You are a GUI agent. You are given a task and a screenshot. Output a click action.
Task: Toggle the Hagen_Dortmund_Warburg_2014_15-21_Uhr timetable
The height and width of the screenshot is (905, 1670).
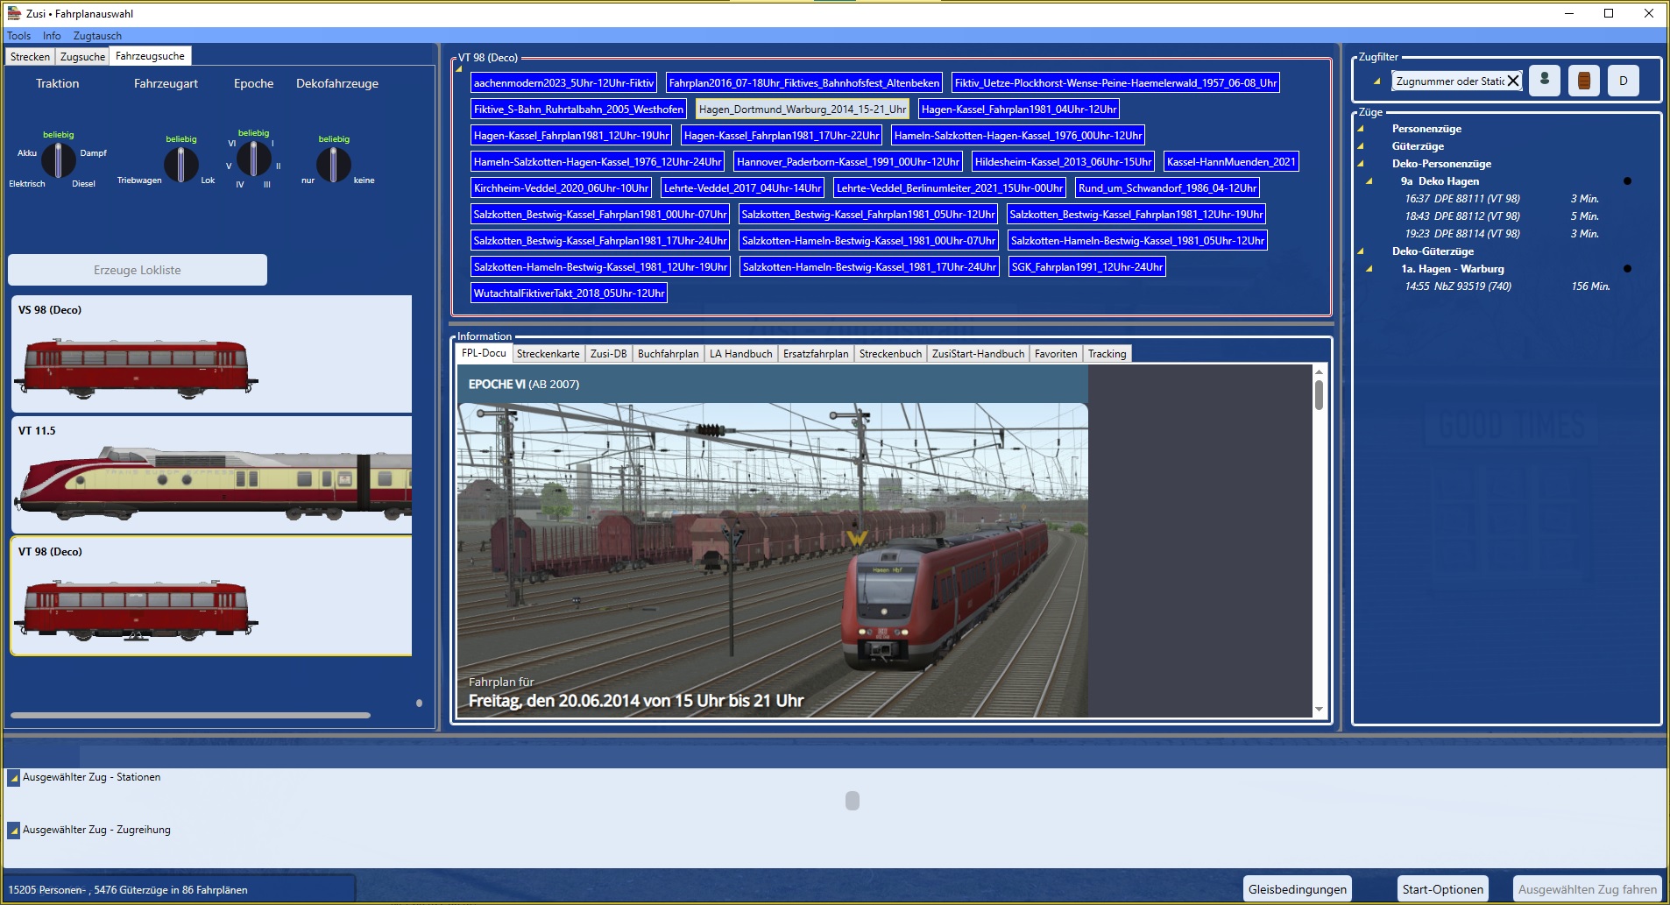click(802, 110)
